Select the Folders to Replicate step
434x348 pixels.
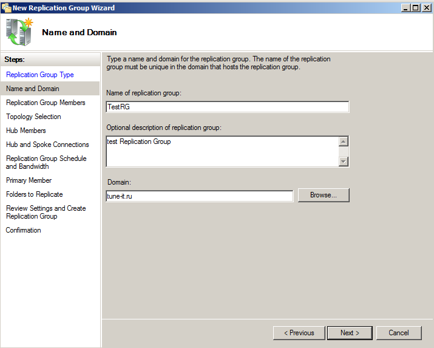[35, 194]
